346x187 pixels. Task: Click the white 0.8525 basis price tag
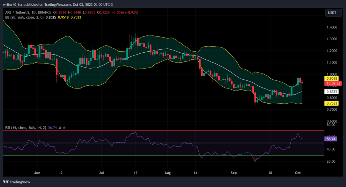[x=331, y=92]
